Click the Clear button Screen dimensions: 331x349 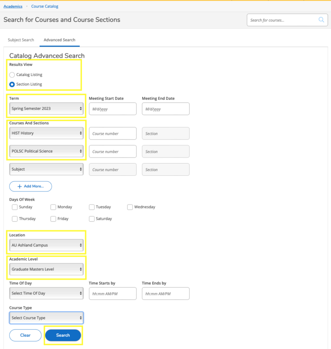click(25, 335)
